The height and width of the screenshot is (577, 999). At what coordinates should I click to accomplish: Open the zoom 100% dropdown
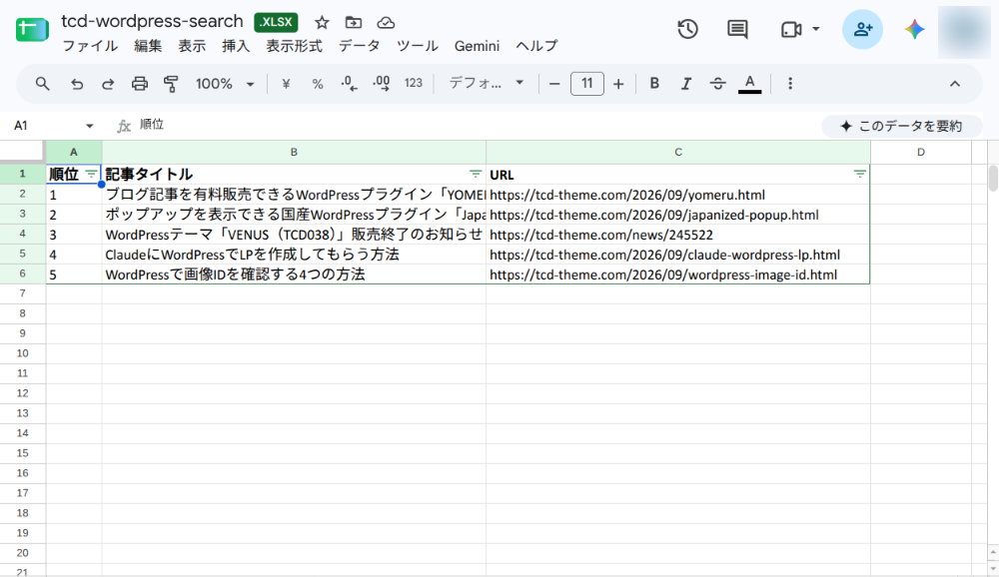[225, 84]
